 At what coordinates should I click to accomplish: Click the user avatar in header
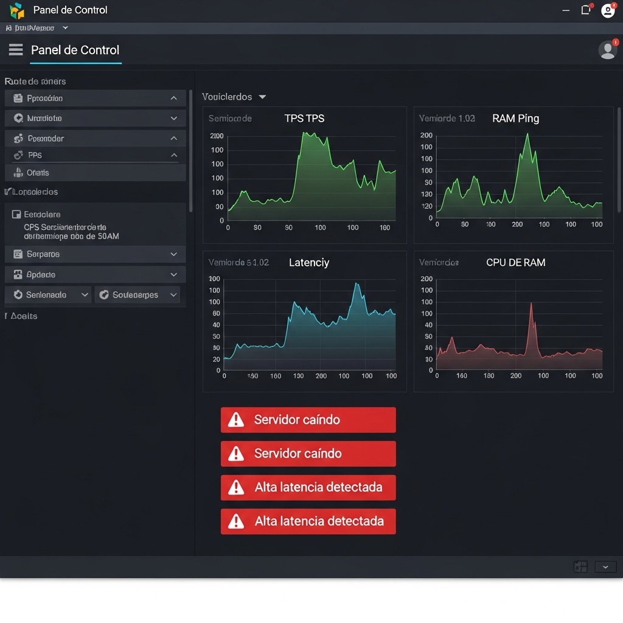[608, 50]
